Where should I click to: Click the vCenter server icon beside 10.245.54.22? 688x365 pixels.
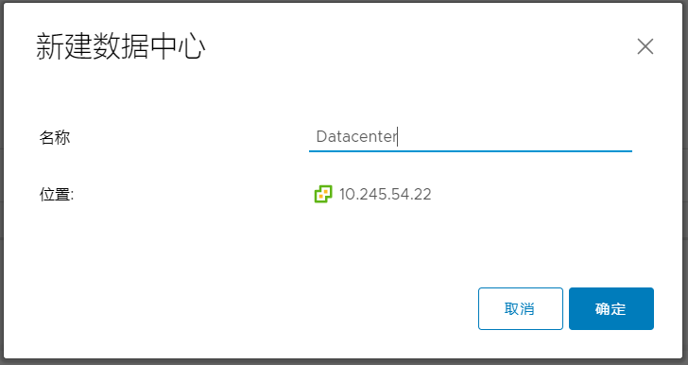pos(323,194)
